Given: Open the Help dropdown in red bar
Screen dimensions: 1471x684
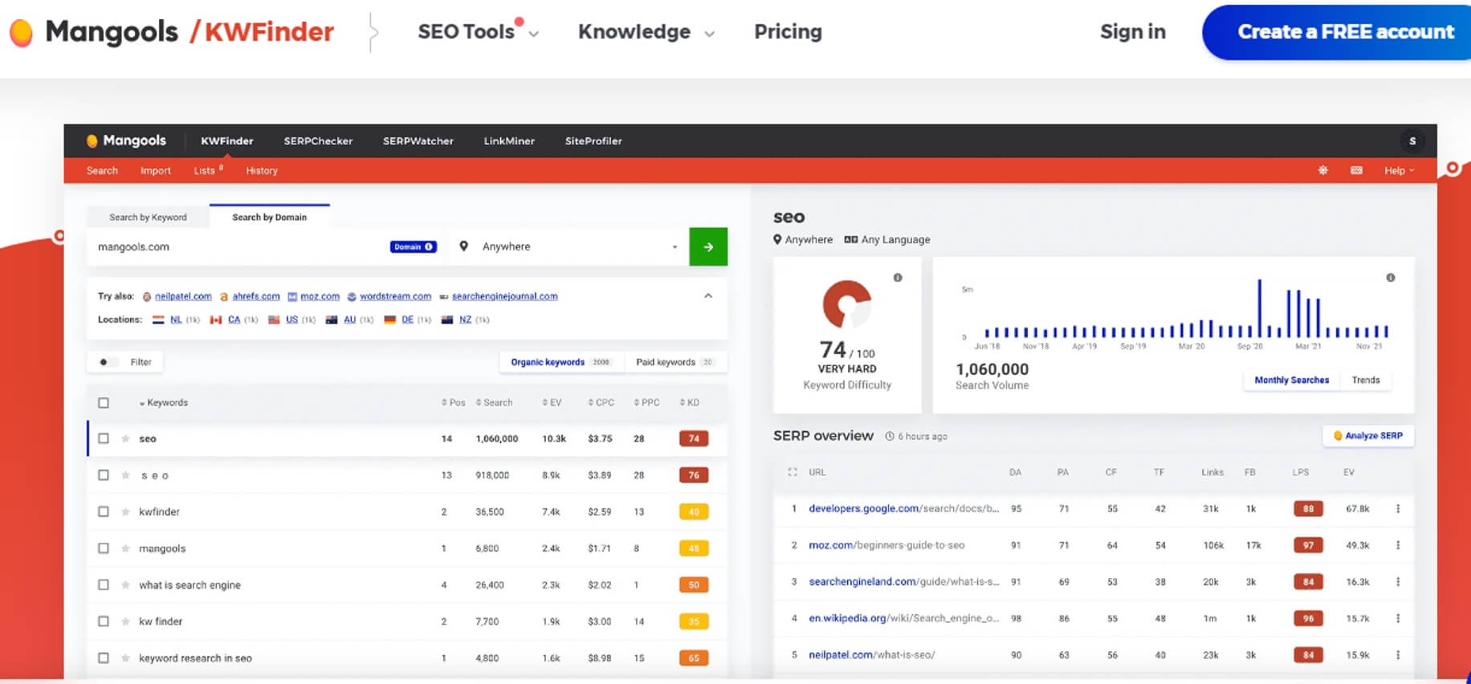Looking at the screenshot, I should pos(1399,170).
